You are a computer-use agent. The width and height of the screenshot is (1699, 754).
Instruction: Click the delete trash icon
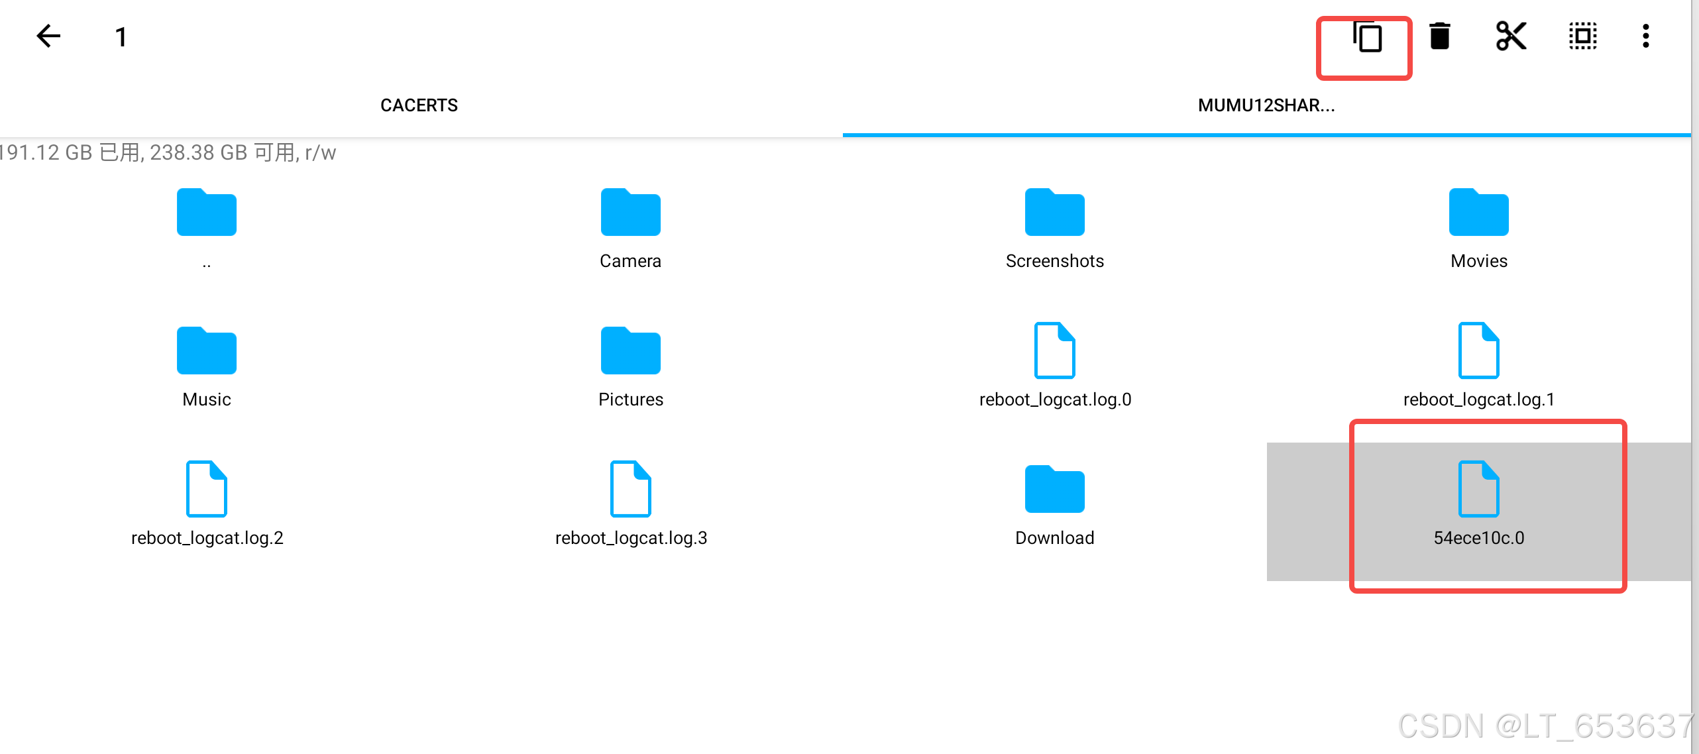[x=1439, y=36]
